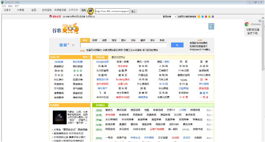This screenshot has width=265, height=142.
Task: Open the 芒果TV link in the 视频 row
Action: (171, 110)
